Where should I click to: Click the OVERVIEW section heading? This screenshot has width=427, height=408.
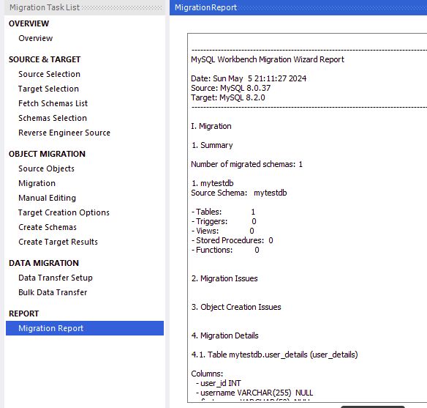pyautogui.click(x=29, y=23)
